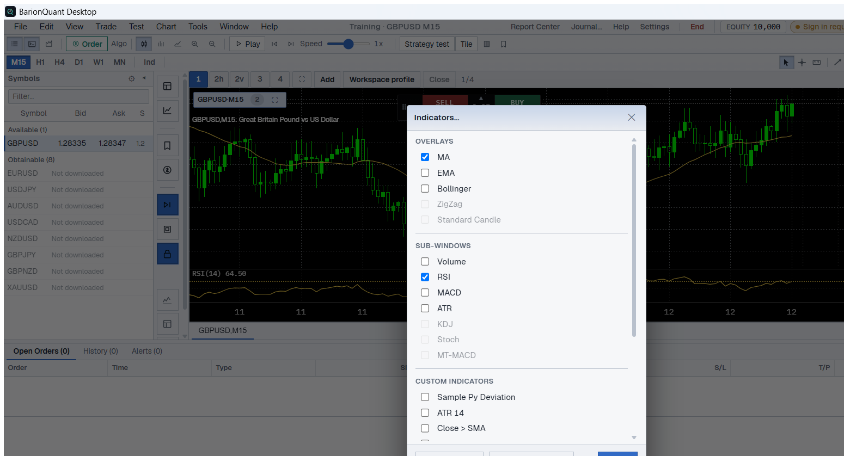The image size is (844, 456).
Task: Enable the EMA overlay checkbox
Action: (x=425, y=173)
